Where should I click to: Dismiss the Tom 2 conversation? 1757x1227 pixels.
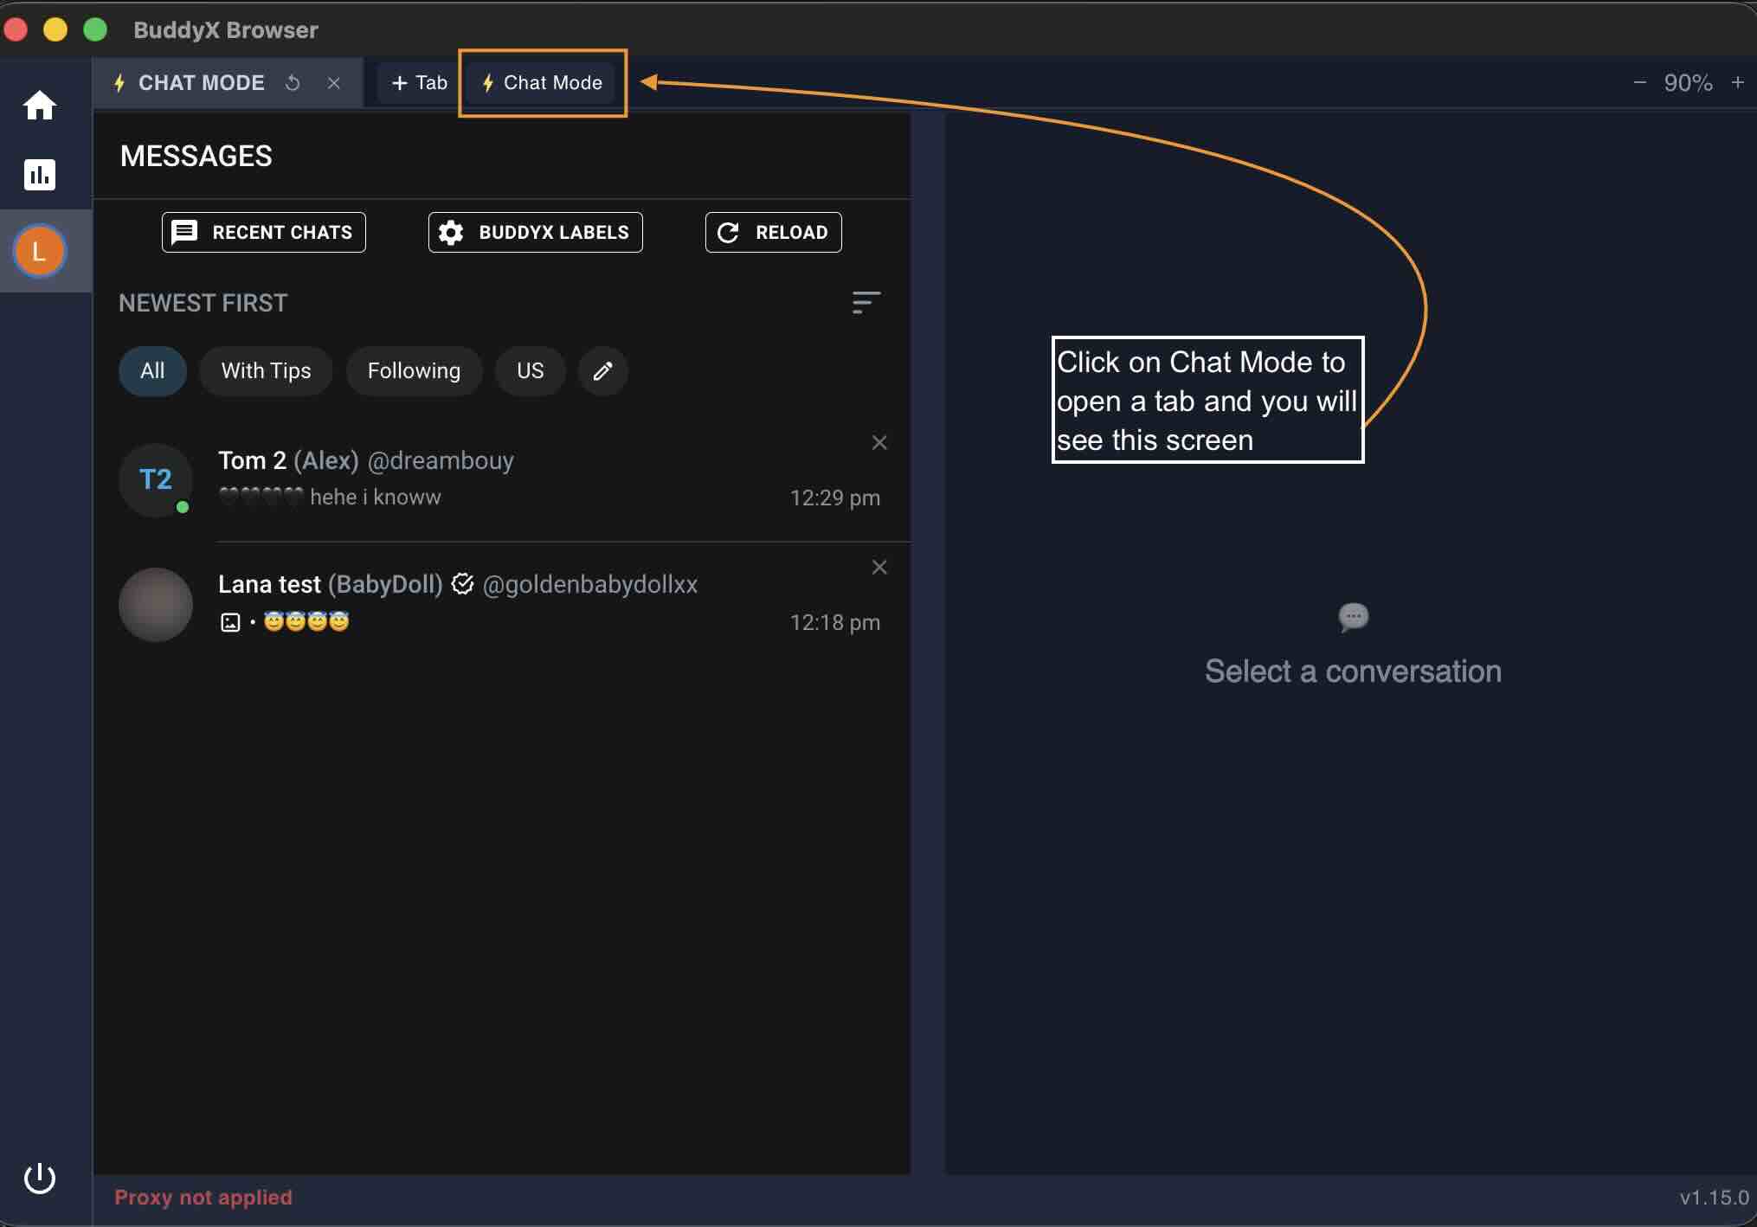tap(879, 443)
